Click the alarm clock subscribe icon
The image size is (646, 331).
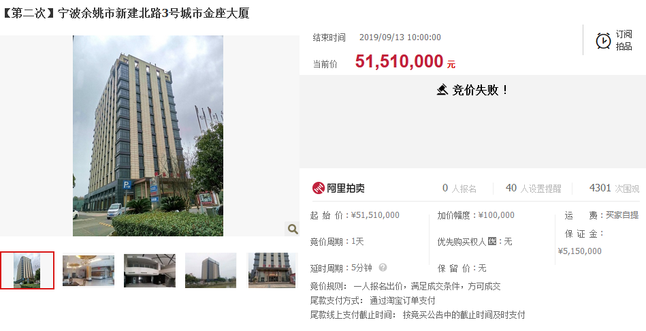click(x=603, y=41)
